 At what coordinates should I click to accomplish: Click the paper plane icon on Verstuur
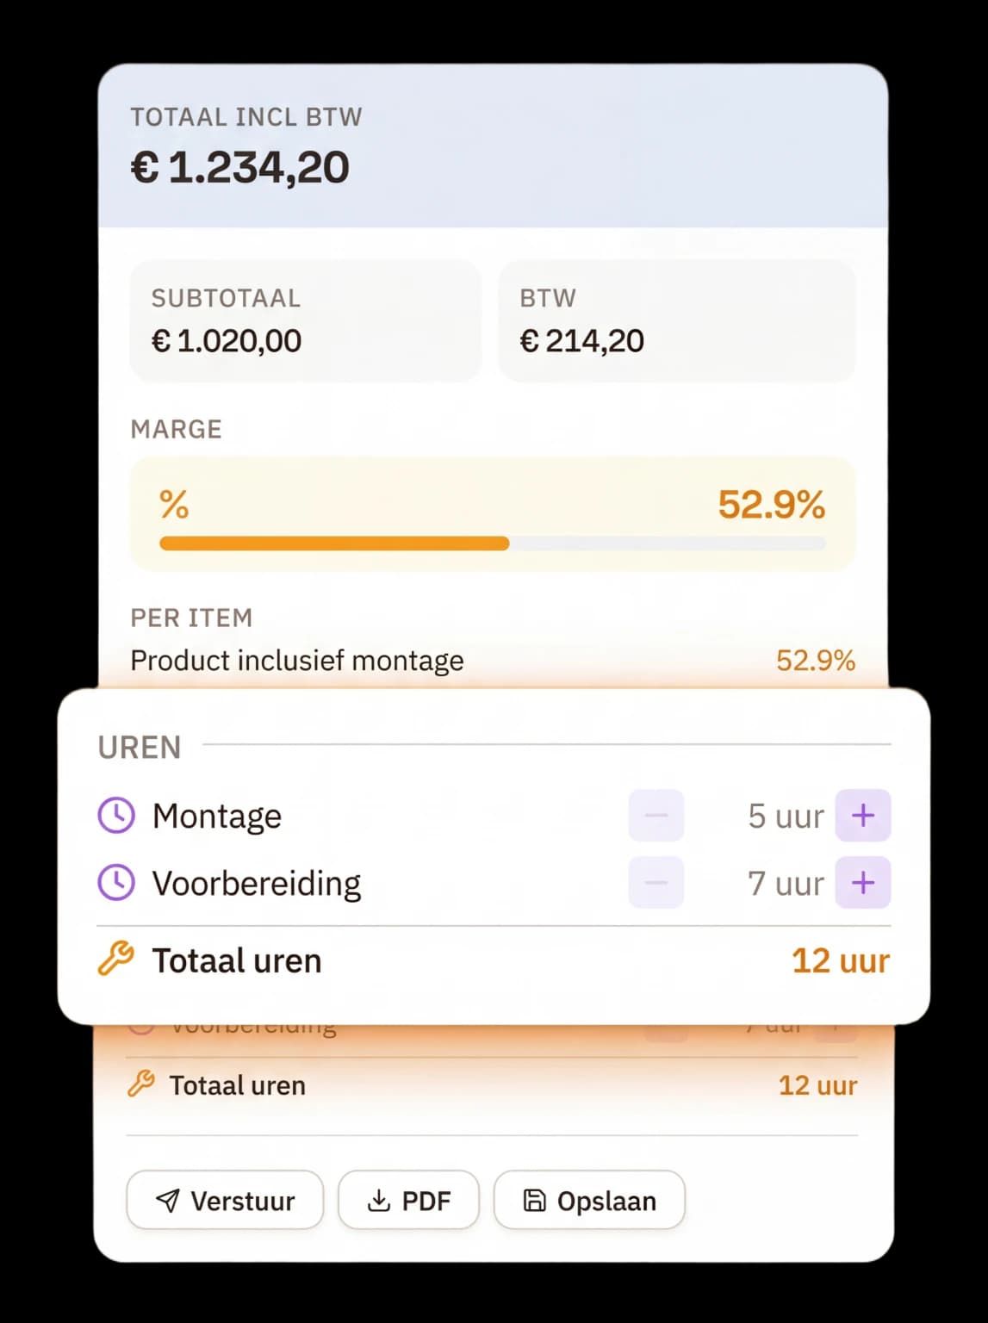pos(169,1199)
